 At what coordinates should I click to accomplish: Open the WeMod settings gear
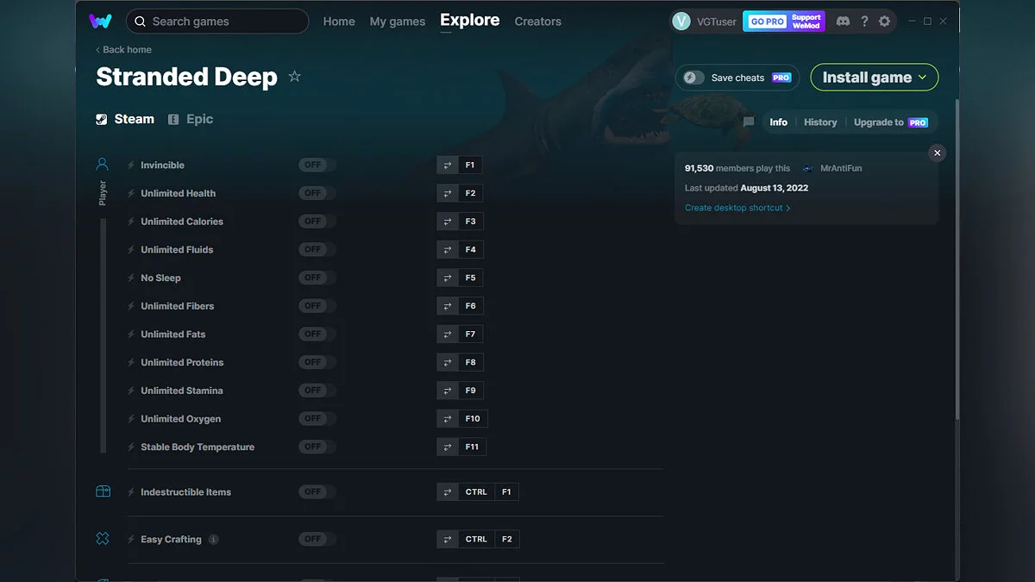tap(884, 21)
